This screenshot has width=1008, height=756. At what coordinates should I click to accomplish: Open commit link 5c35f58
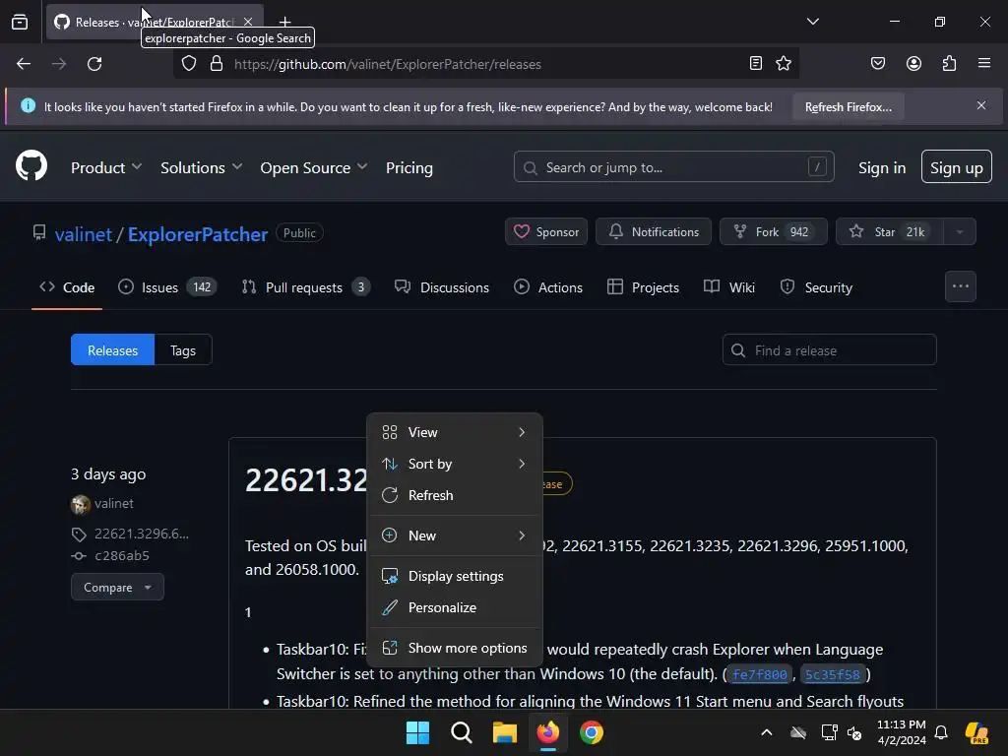(832, 674)
